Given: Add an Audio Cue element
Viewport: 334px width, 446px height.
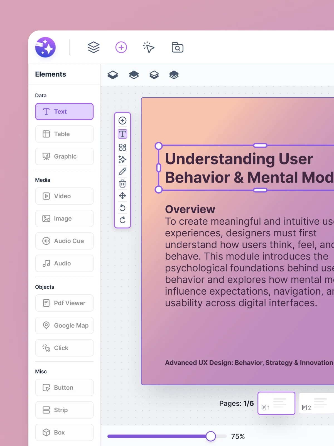Looking at the screenshot, I should (64, 241).
